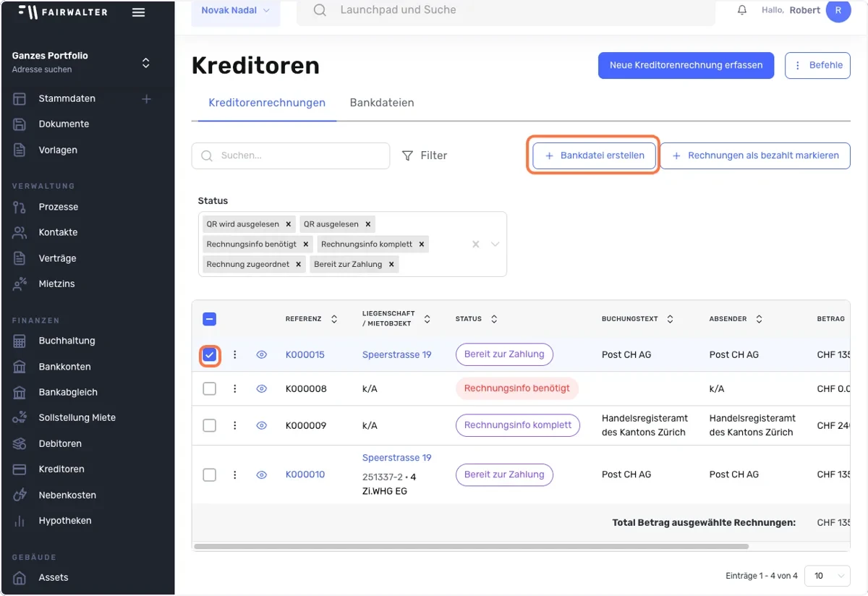Remove the QR ausgelesen status tag

coord(367,224)
